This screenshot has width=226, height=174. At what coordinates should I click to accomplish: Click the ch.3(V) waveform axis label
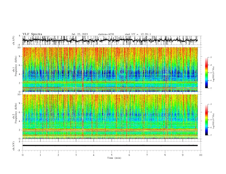14,146
